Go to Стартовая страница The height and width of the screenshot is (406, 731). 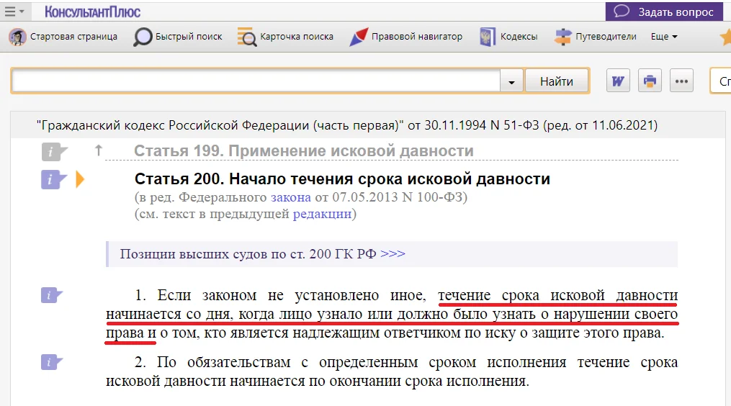(x=63, y=37)
